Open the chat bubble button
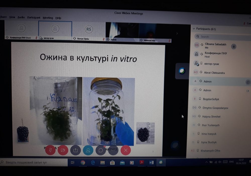Viewport: 251px width, 176px height. click(101, 150)
